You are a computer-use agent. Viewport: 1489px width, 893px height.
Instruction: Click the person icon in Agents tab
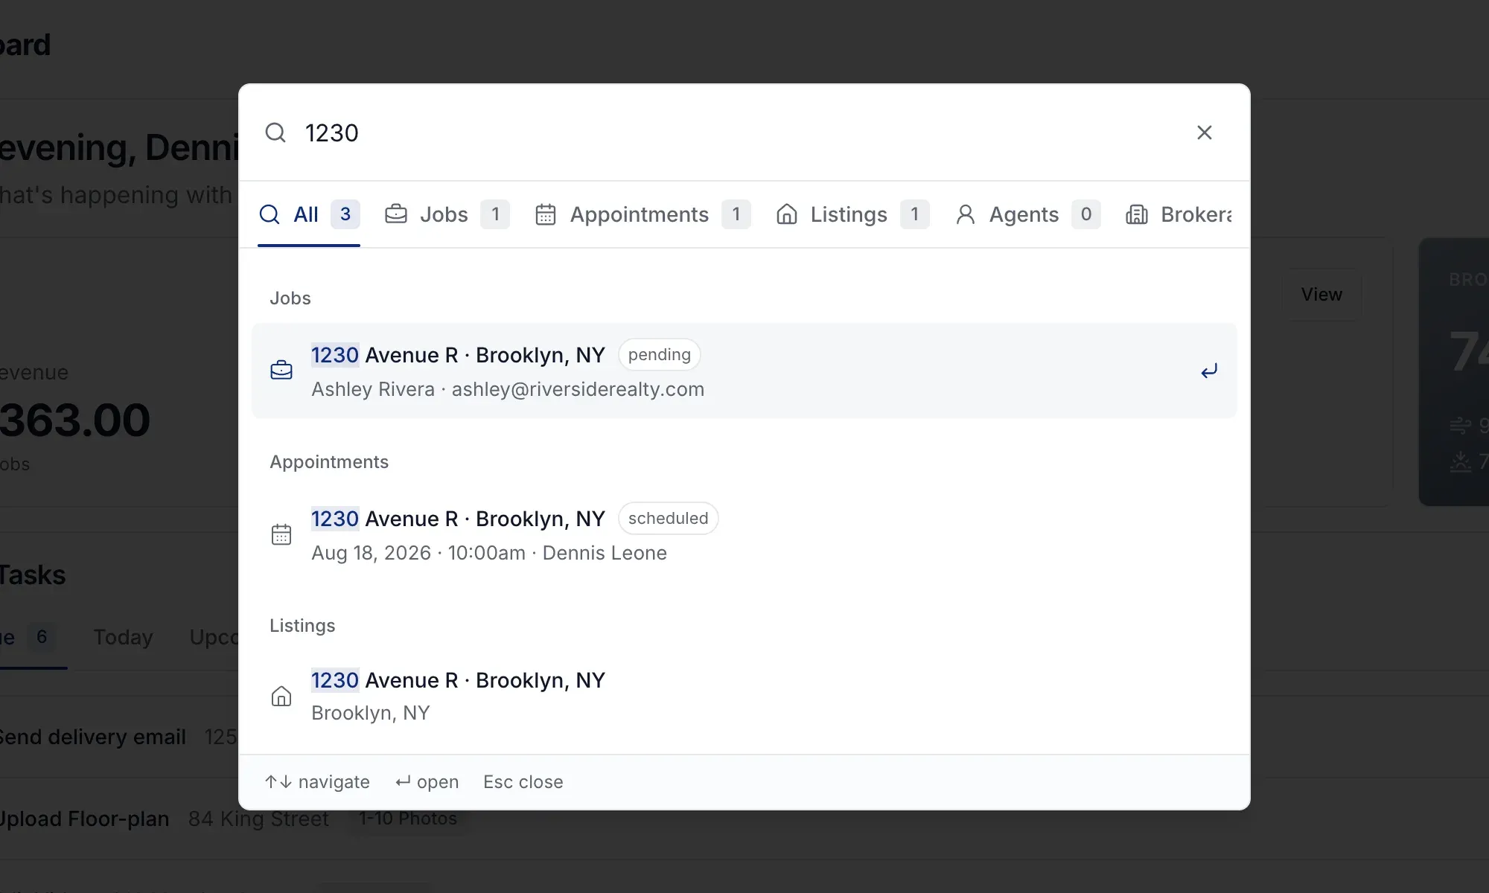pyautogui.click(x=966, y=214)
